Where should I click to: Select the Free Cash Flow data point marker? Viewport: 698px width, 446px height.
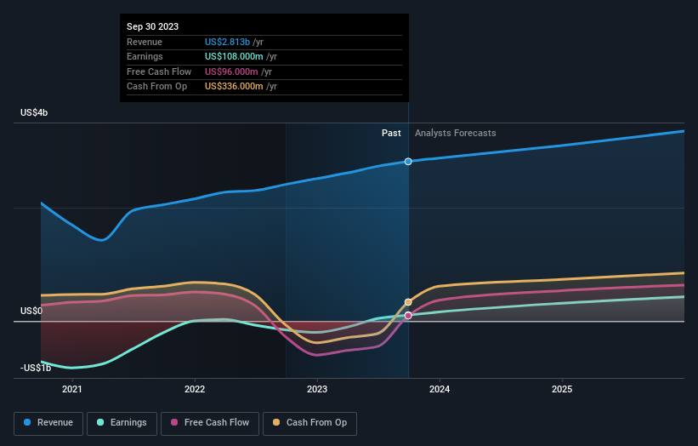pyautogui.click(x=408, y=316)
